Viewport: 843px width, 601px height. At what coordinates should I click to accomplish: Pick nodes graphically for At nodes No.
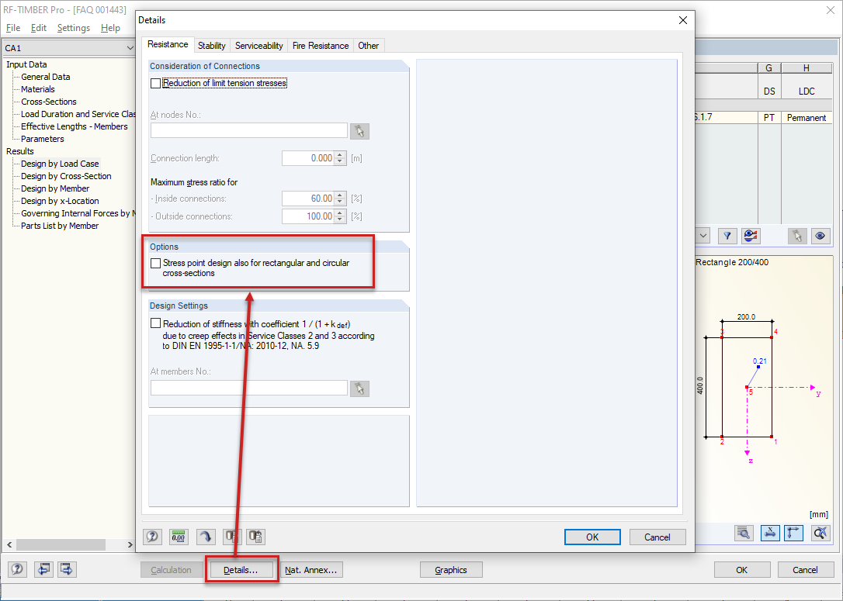point(359,131)
